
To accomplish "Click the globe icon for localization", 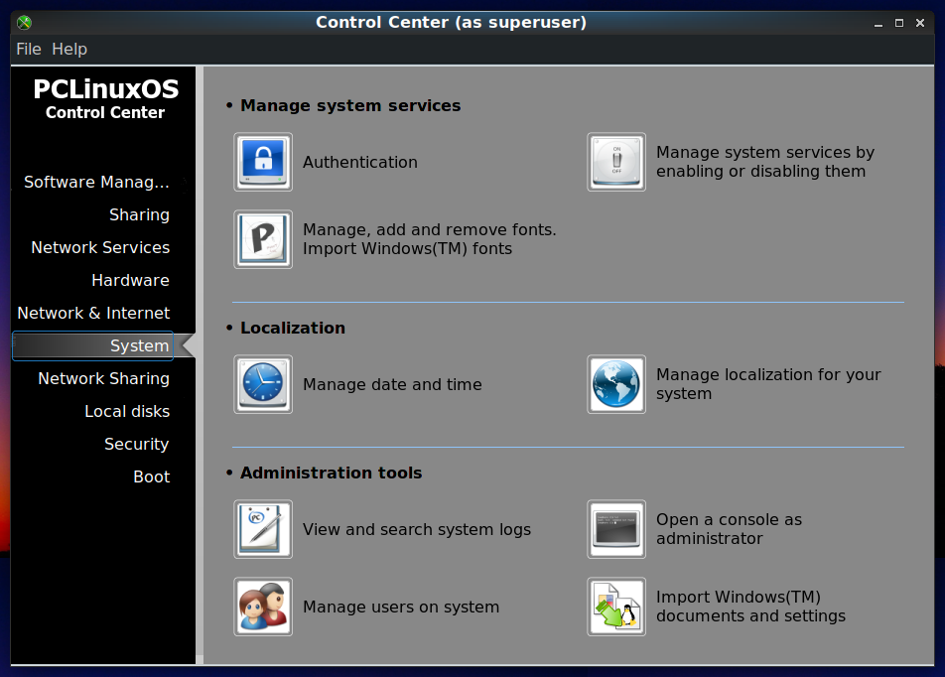I will 615,384.
